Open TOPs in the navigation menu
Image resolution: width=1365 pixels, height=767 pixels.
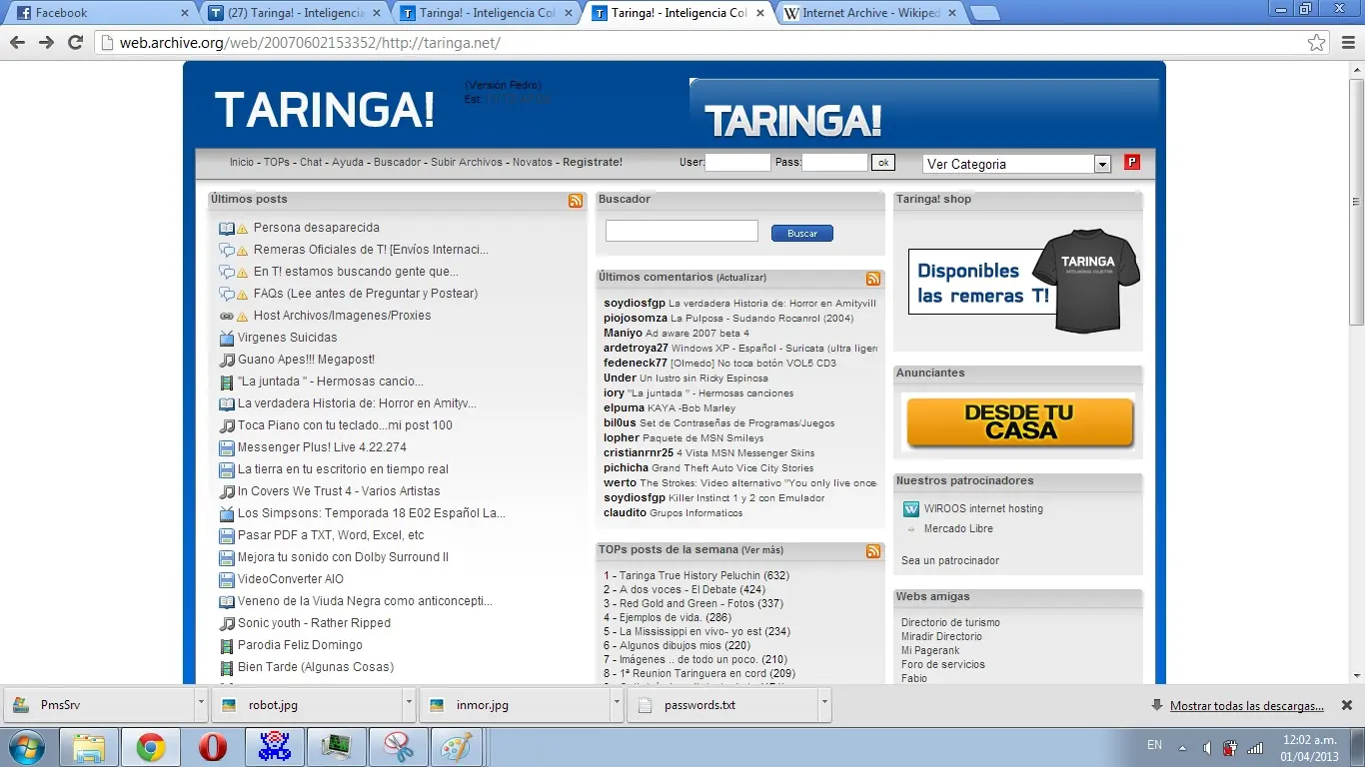(x=276, y=163)
